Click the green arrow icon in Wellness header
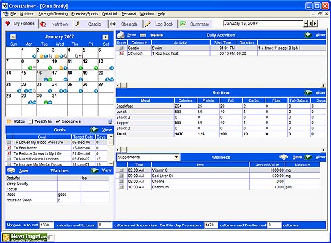This screenshot has width=331, height=243. pyautogui.click(x=308, y=157)
